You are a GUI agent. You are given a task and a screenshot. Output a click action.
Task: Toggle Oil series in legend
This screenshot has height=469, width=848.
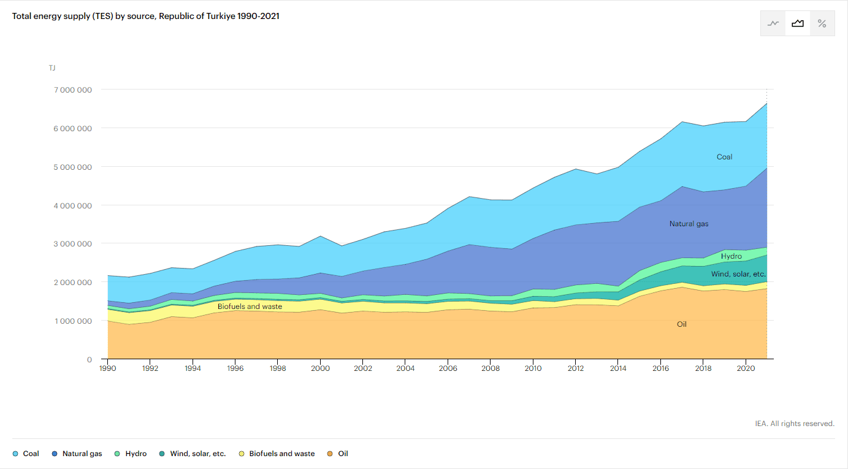(338, 454)
